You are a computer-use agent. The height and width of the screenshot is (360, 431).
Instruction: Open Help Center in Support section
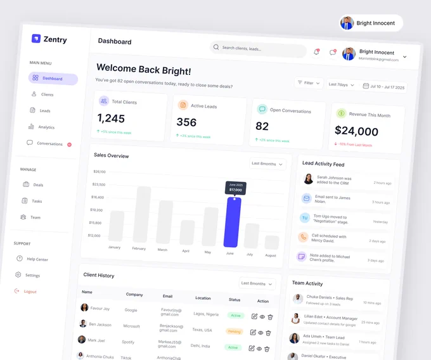[x=32, y=259]
